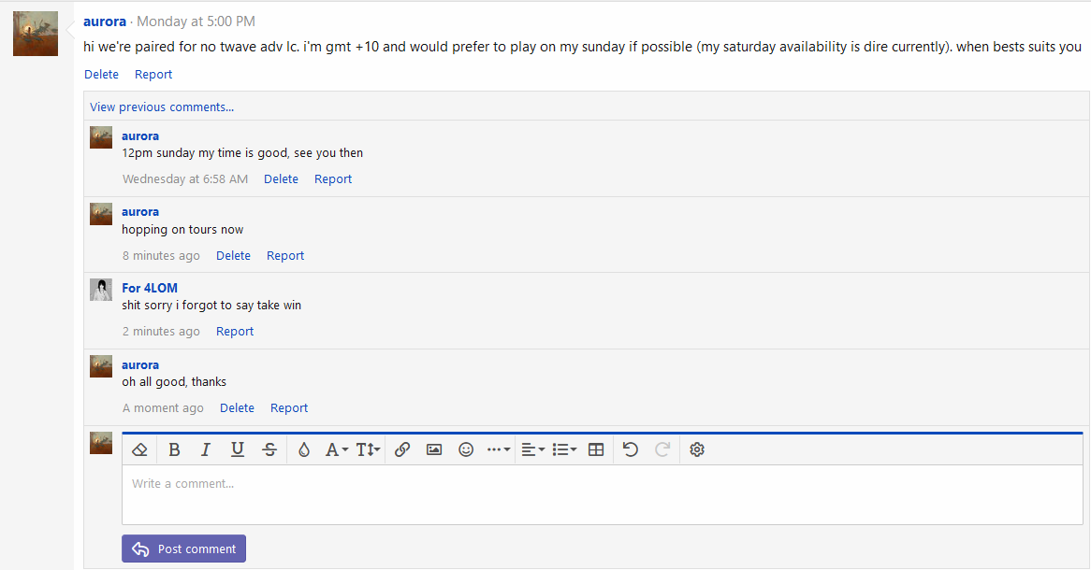
Task: Open the text alignment menu
Action: [532, 449]
